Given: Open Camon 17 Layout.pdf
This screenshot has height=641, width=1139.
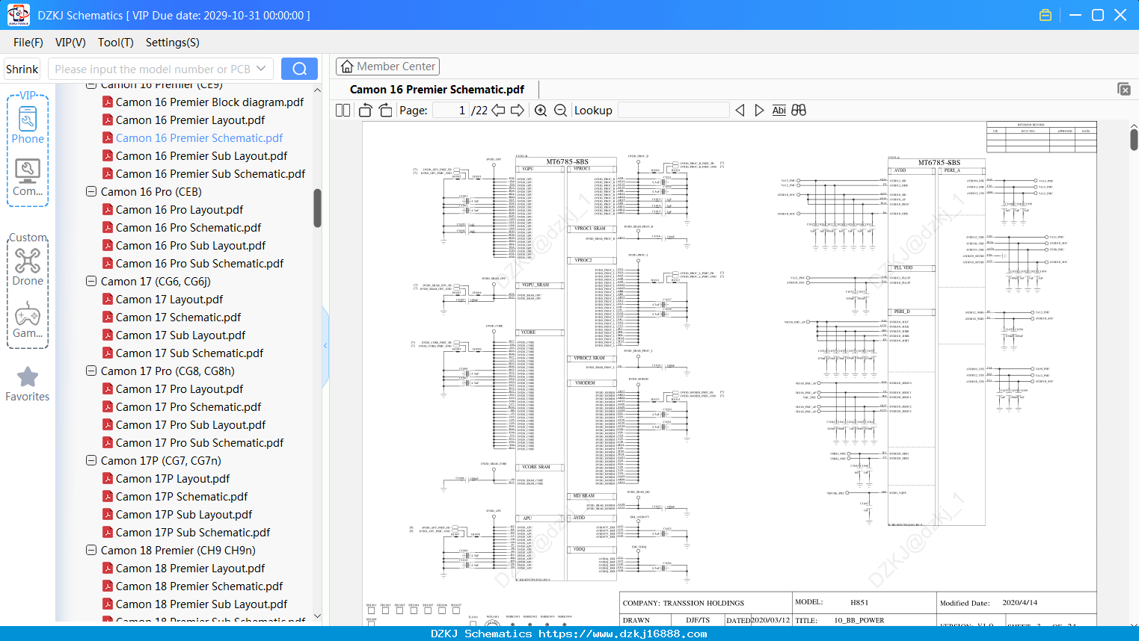Looking at the screenshot, I should (169, 299).
